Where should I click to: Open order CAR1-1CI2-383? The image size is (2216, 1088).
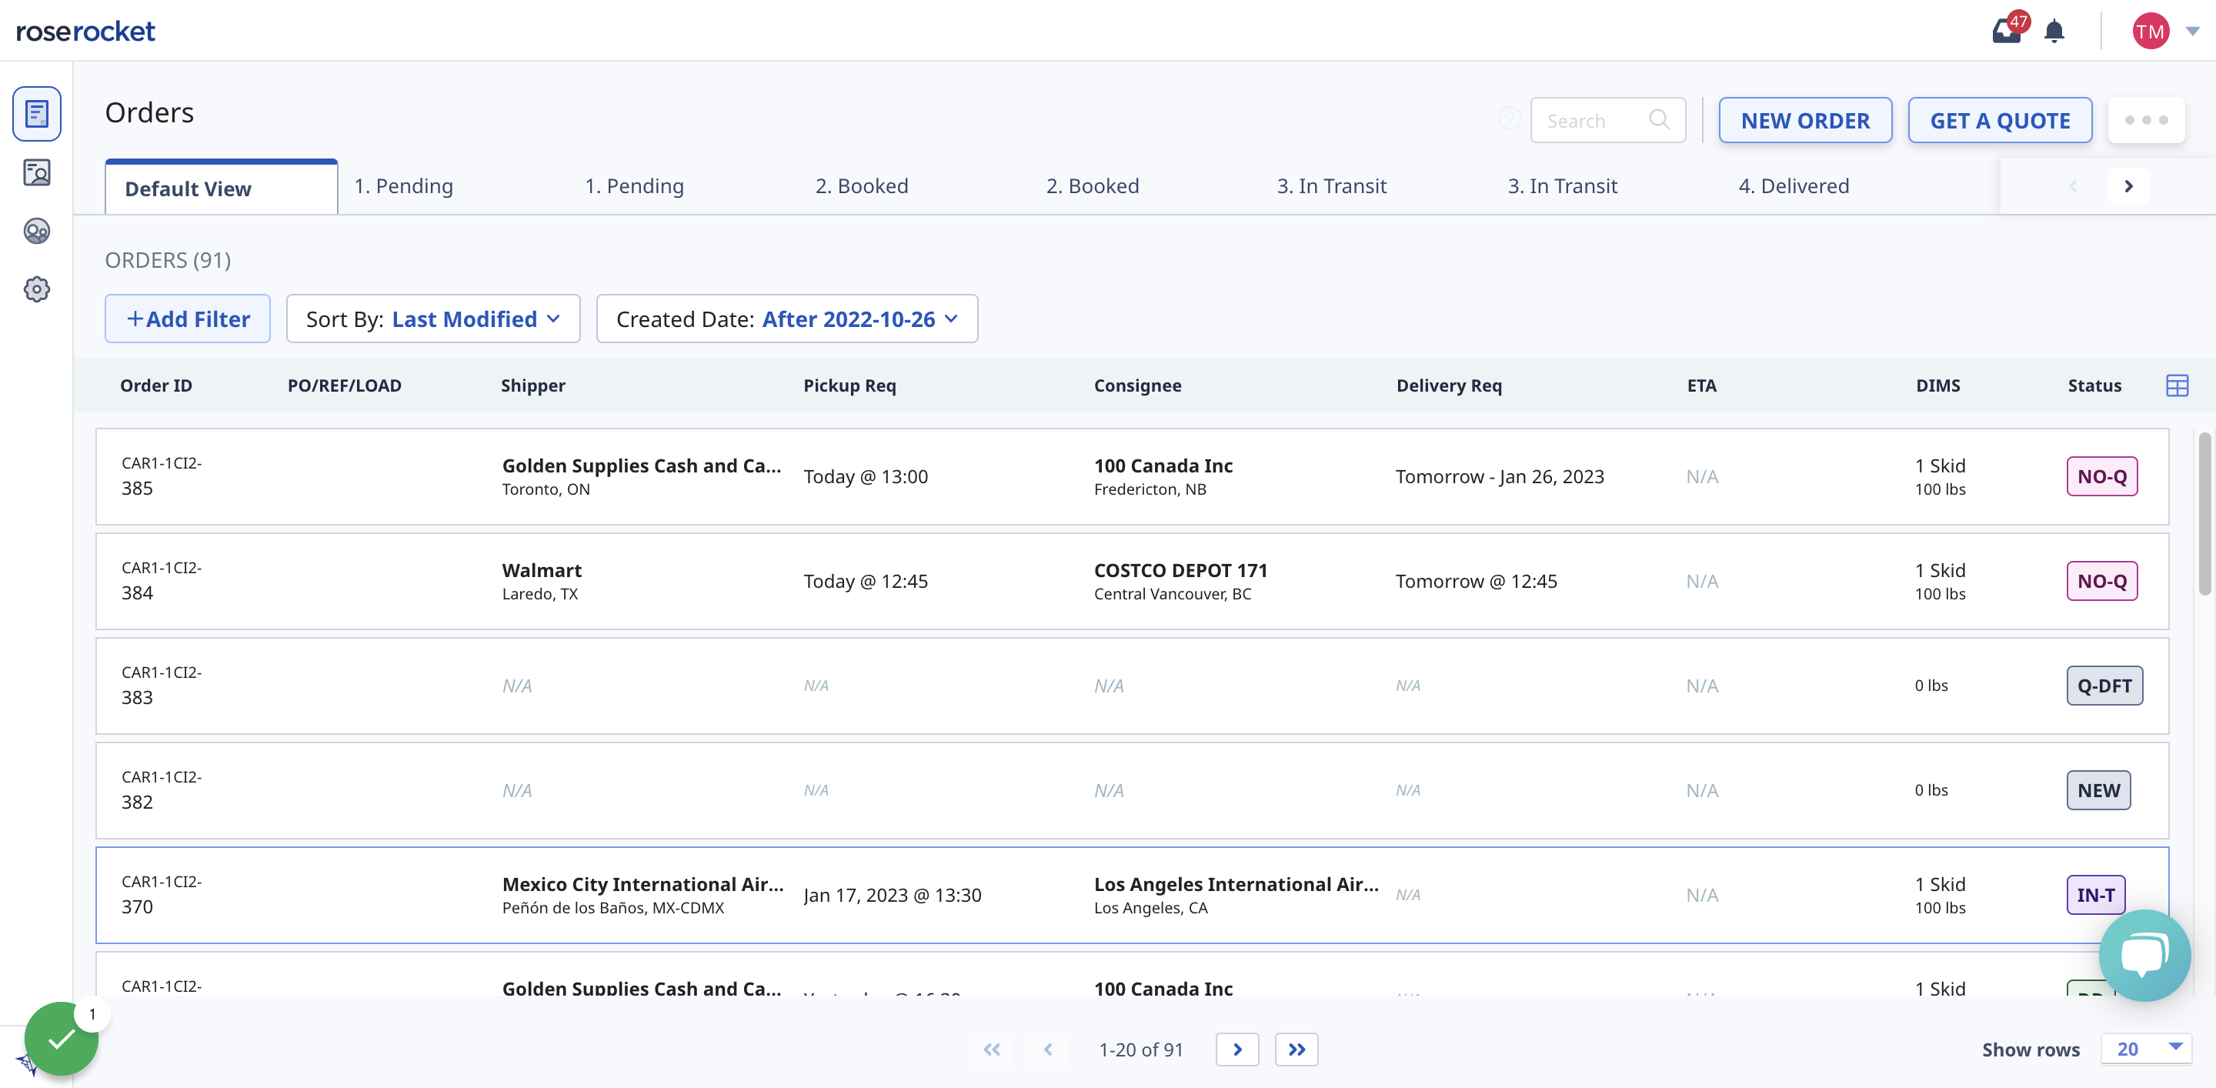(x=1132, y=686)
